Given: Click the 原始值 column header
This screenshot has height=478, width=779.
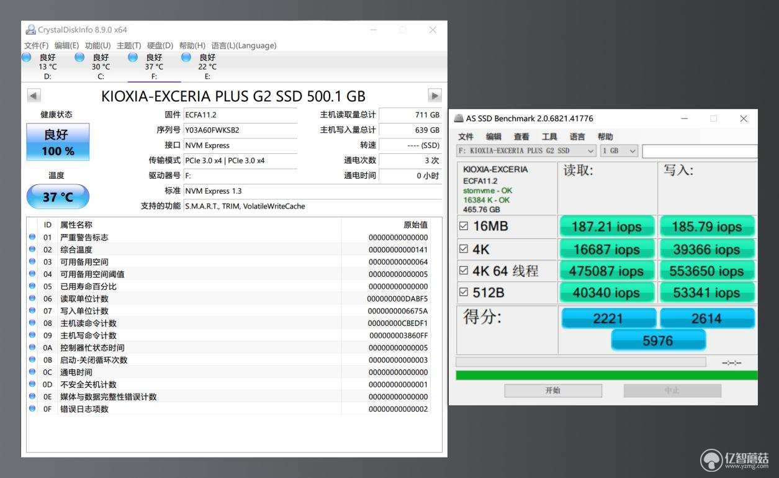Looking at the screenshot, I should tap(416, 225).
